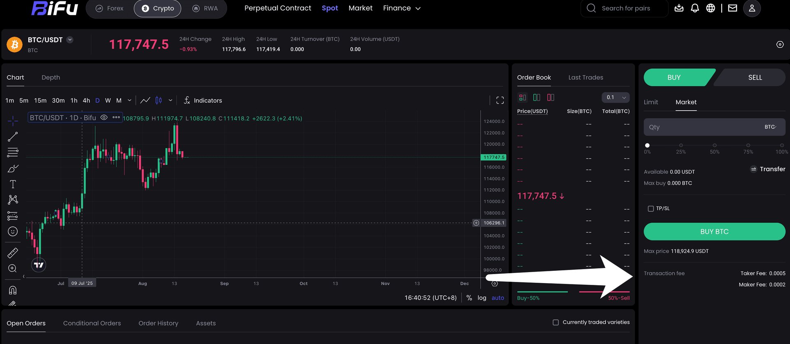Click the green BUY BTC button

click(x=714, y=231)
